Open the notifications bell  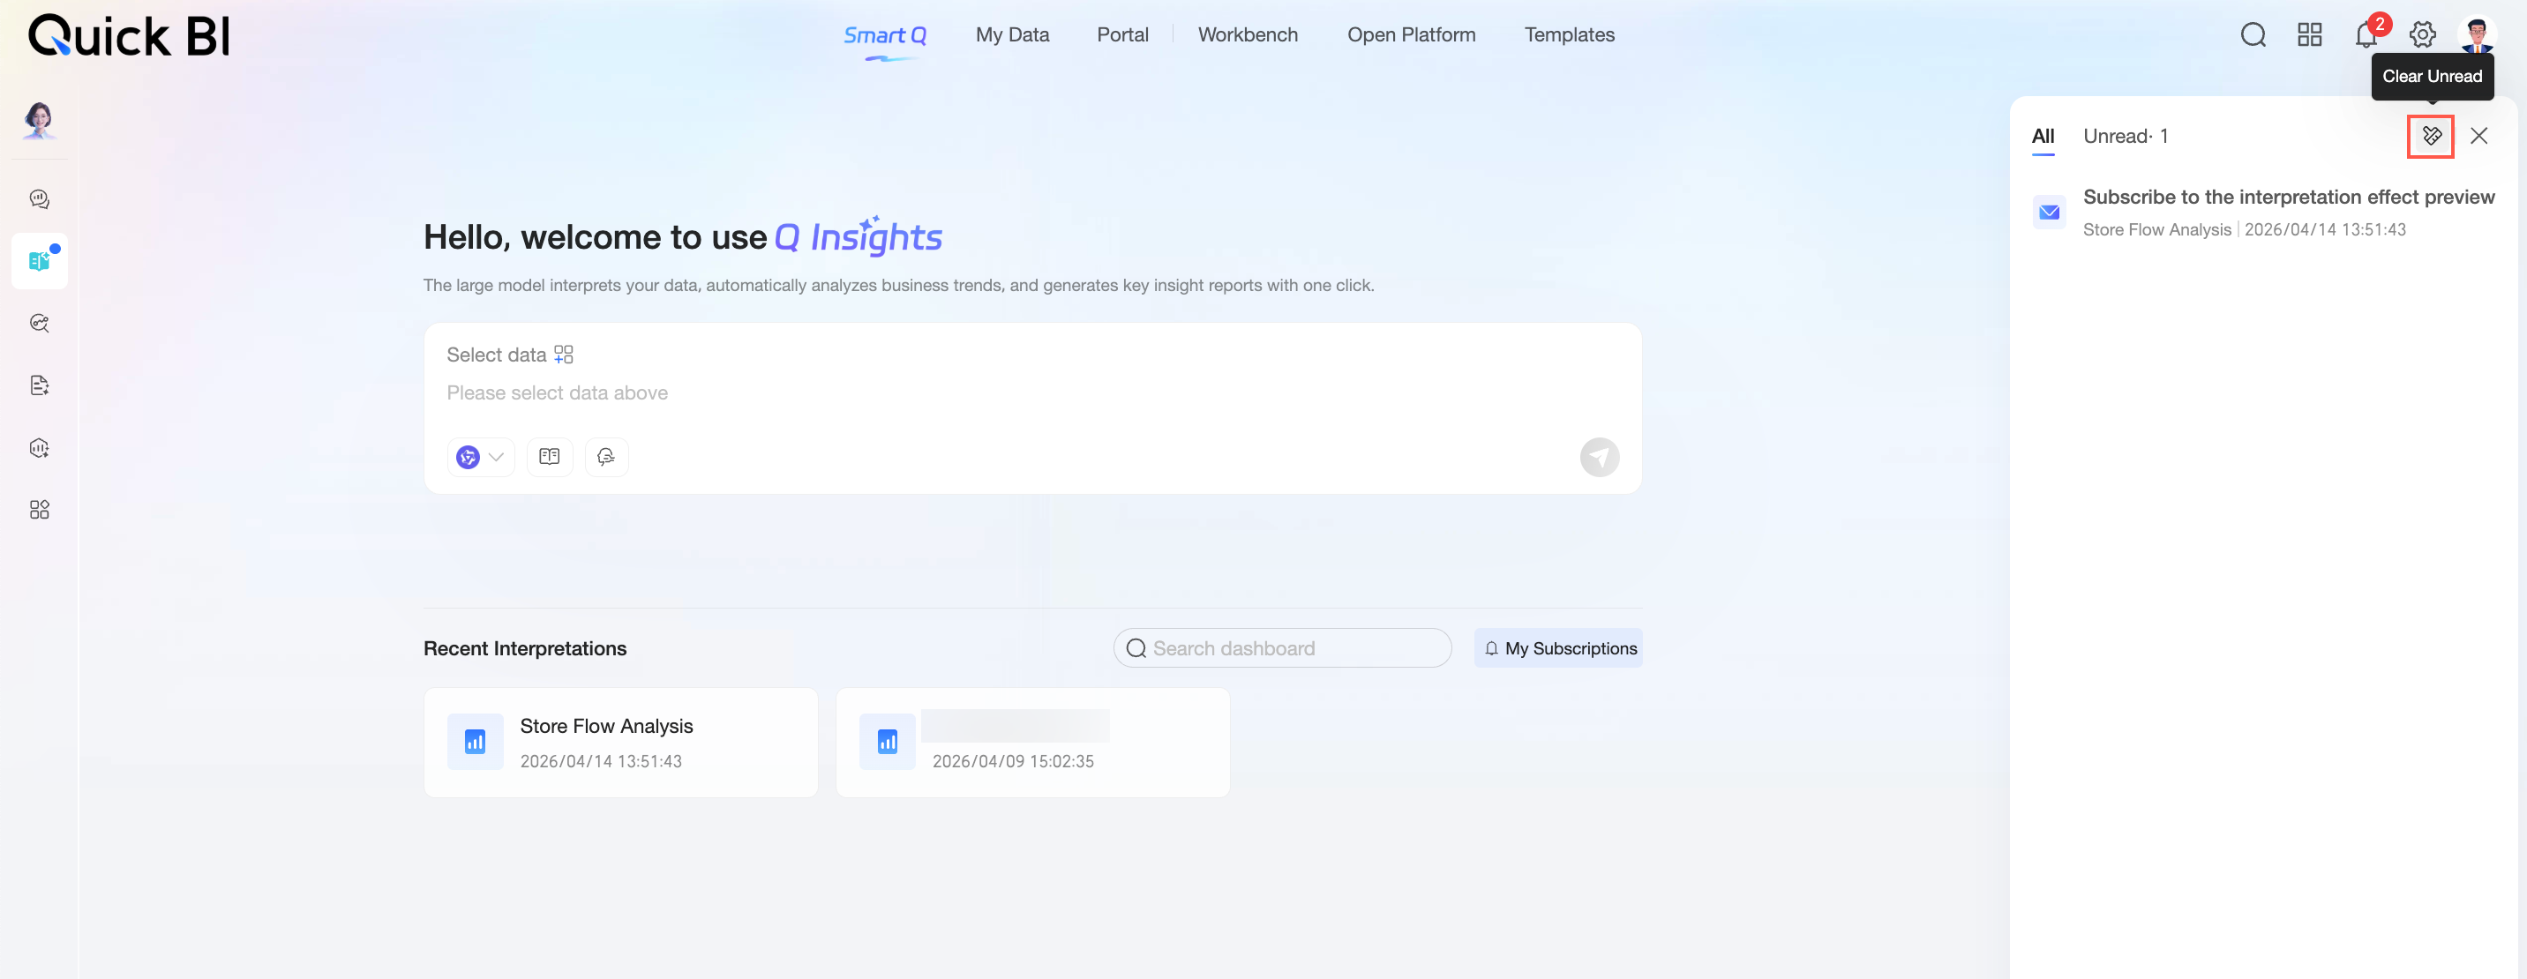point(2366,35)
